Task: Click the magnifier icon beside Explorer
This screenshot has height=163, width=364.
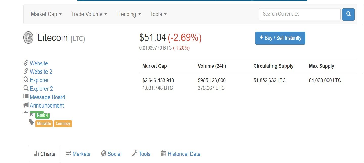Action: pos(26,80)
